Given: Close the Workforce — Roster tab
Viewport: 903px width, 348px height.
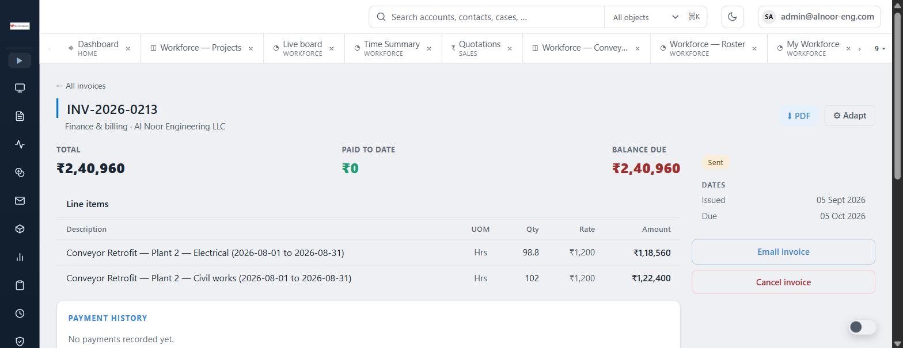Looking at the screenshot, I should coord(754,49).
